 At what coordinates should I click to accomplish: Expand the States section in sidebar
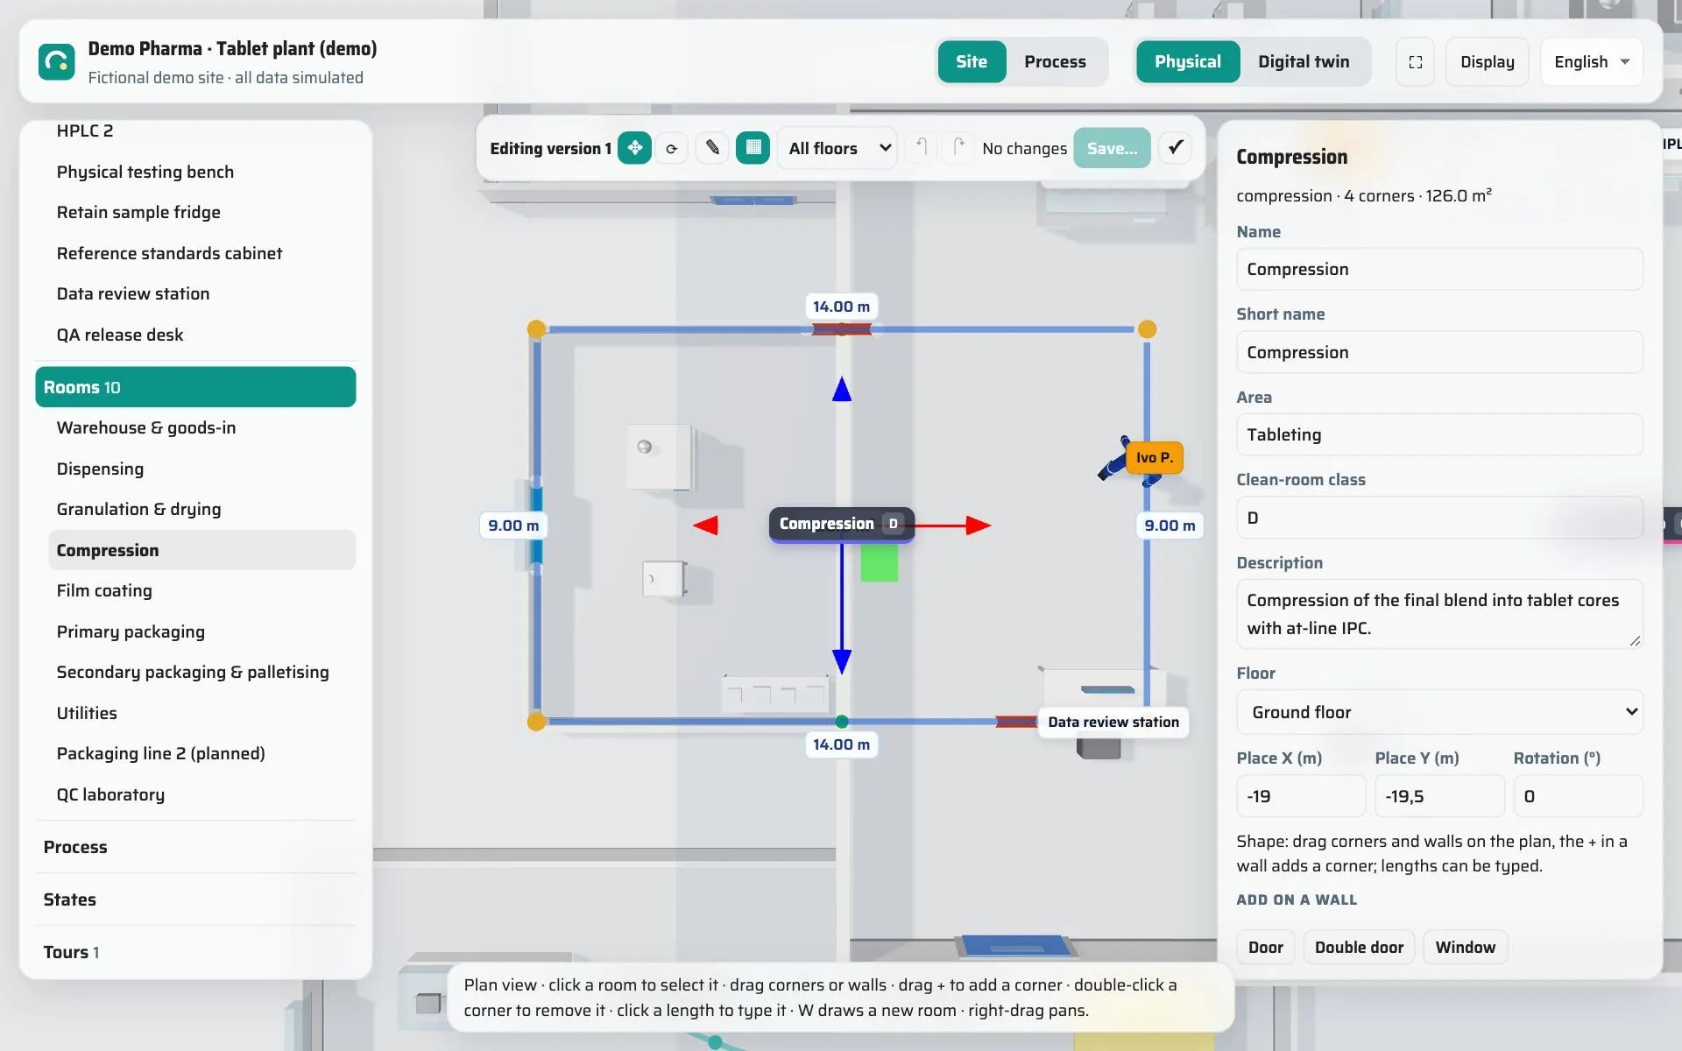pyautogui.click(x=195, y=899)
